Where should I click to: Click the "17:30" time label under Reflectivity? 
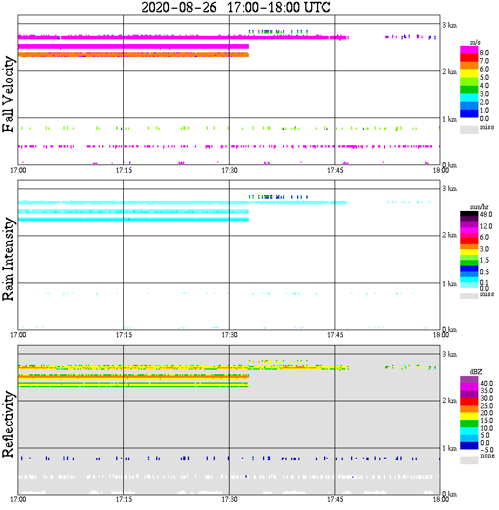pos(229,499)
